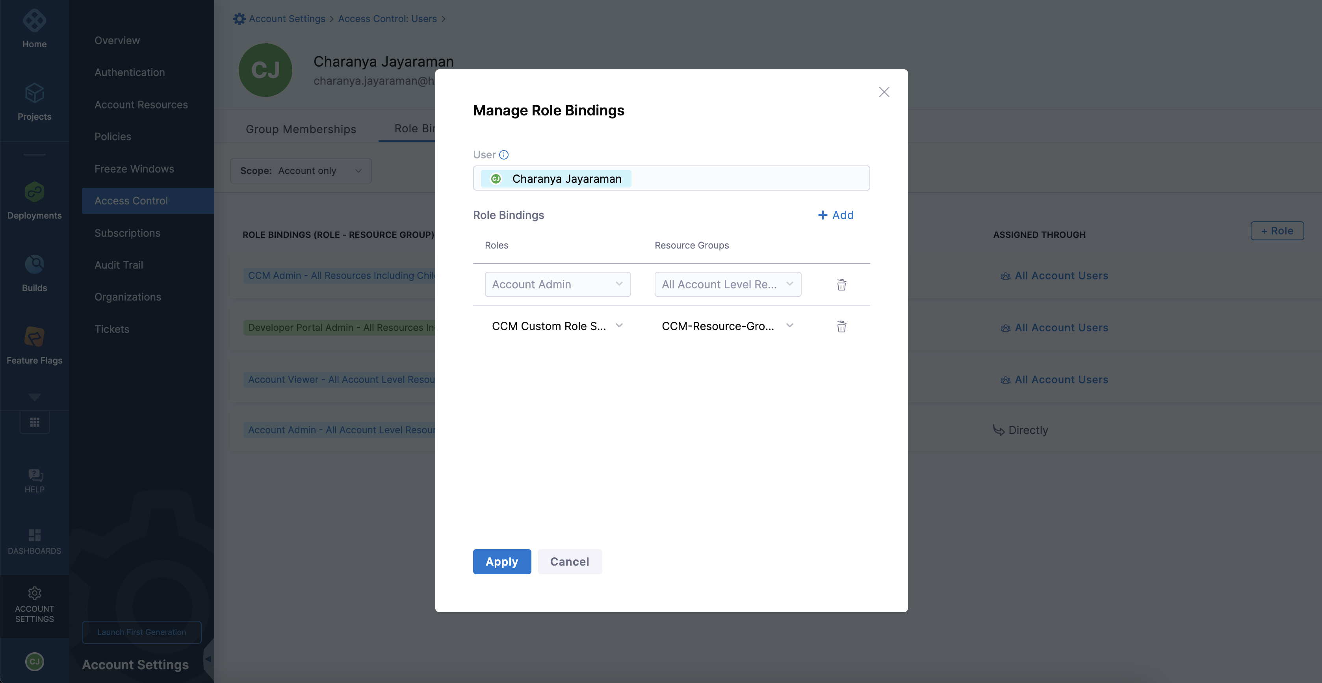The image size is (1322, 683).
Task: Switch to the Group Memberships tab
Action: tap(301, 129)
